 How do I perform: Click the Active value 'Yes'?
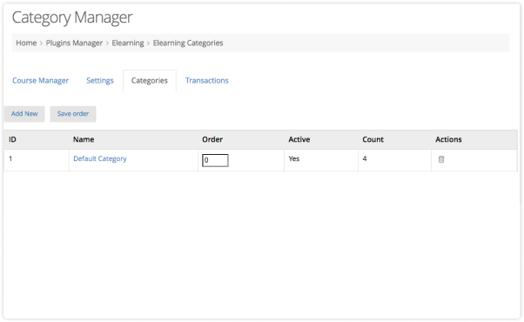point(294,158)
